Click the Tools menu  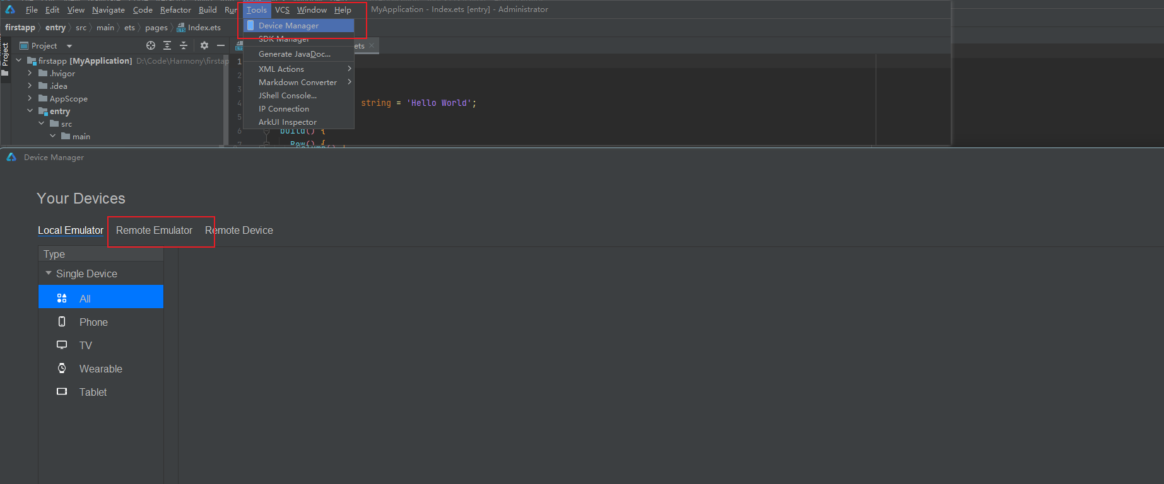coord(257,10)
